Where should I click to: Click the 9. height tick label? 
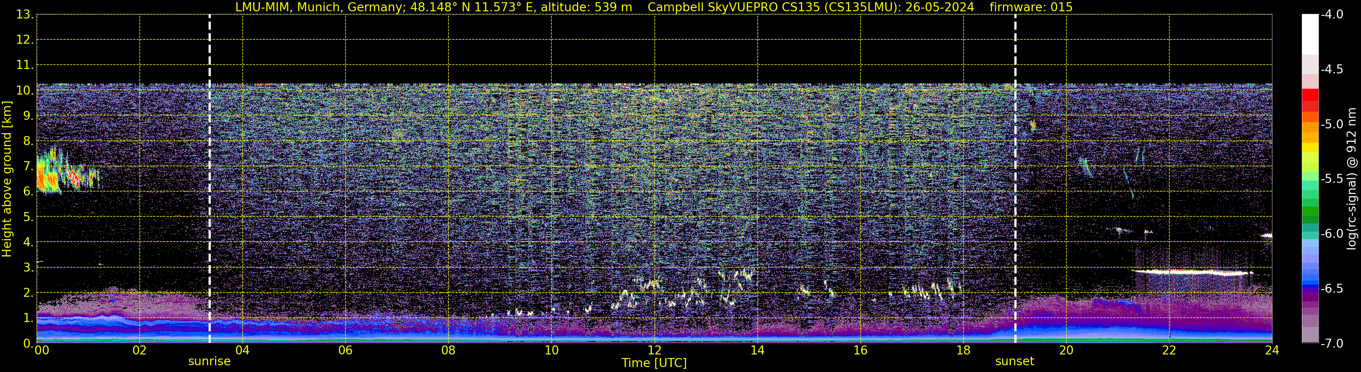(28, 116)
